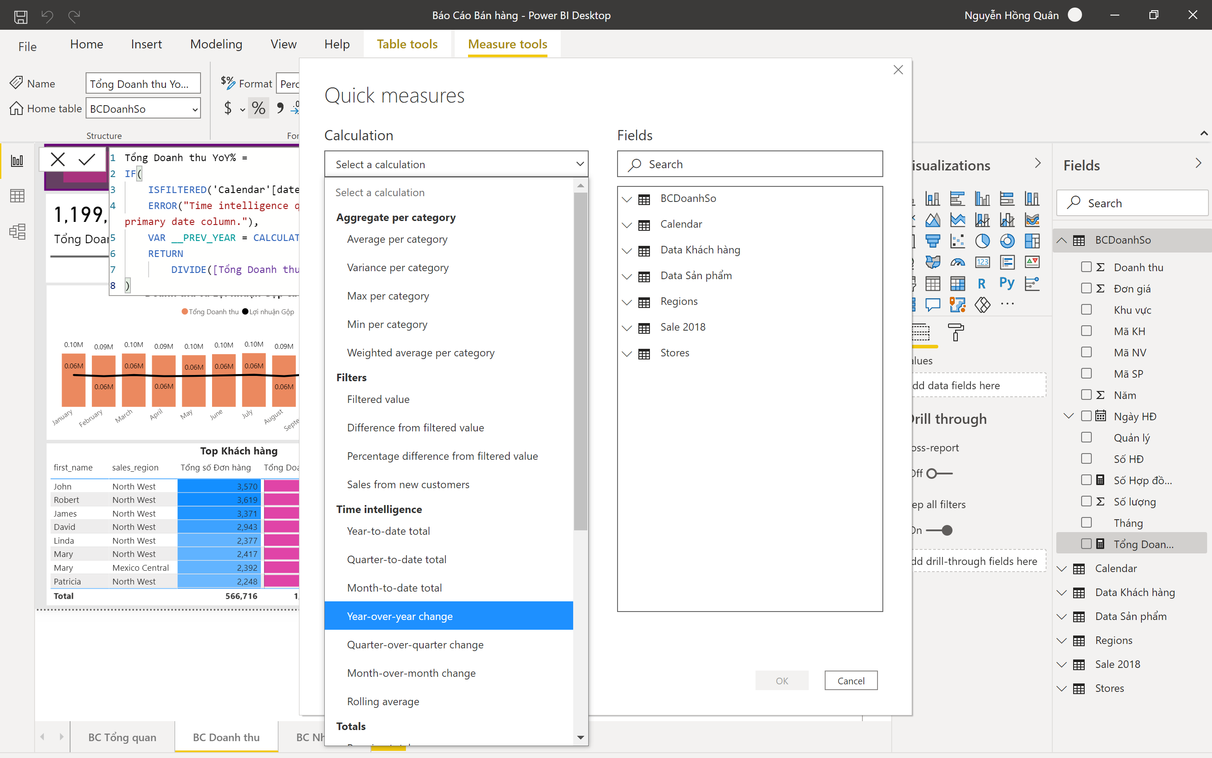1212x758 pixels.
Task: Select the card (123) visual
Action: (982, 262)
